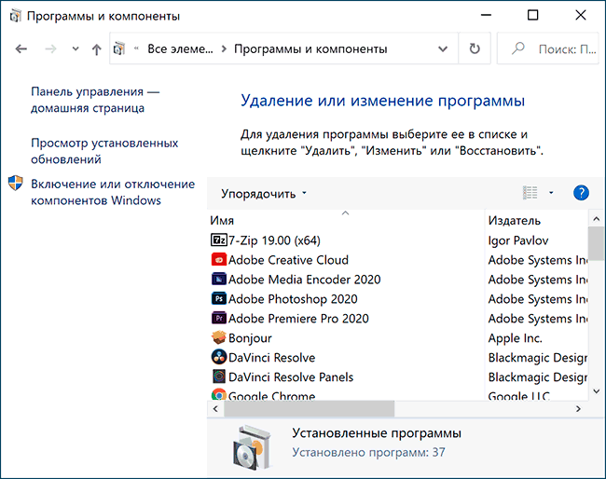Image resolution: width=606 pixels, height=479 pixels.
Task: Click Установлено программ: 37 status text
Action: 368,452
